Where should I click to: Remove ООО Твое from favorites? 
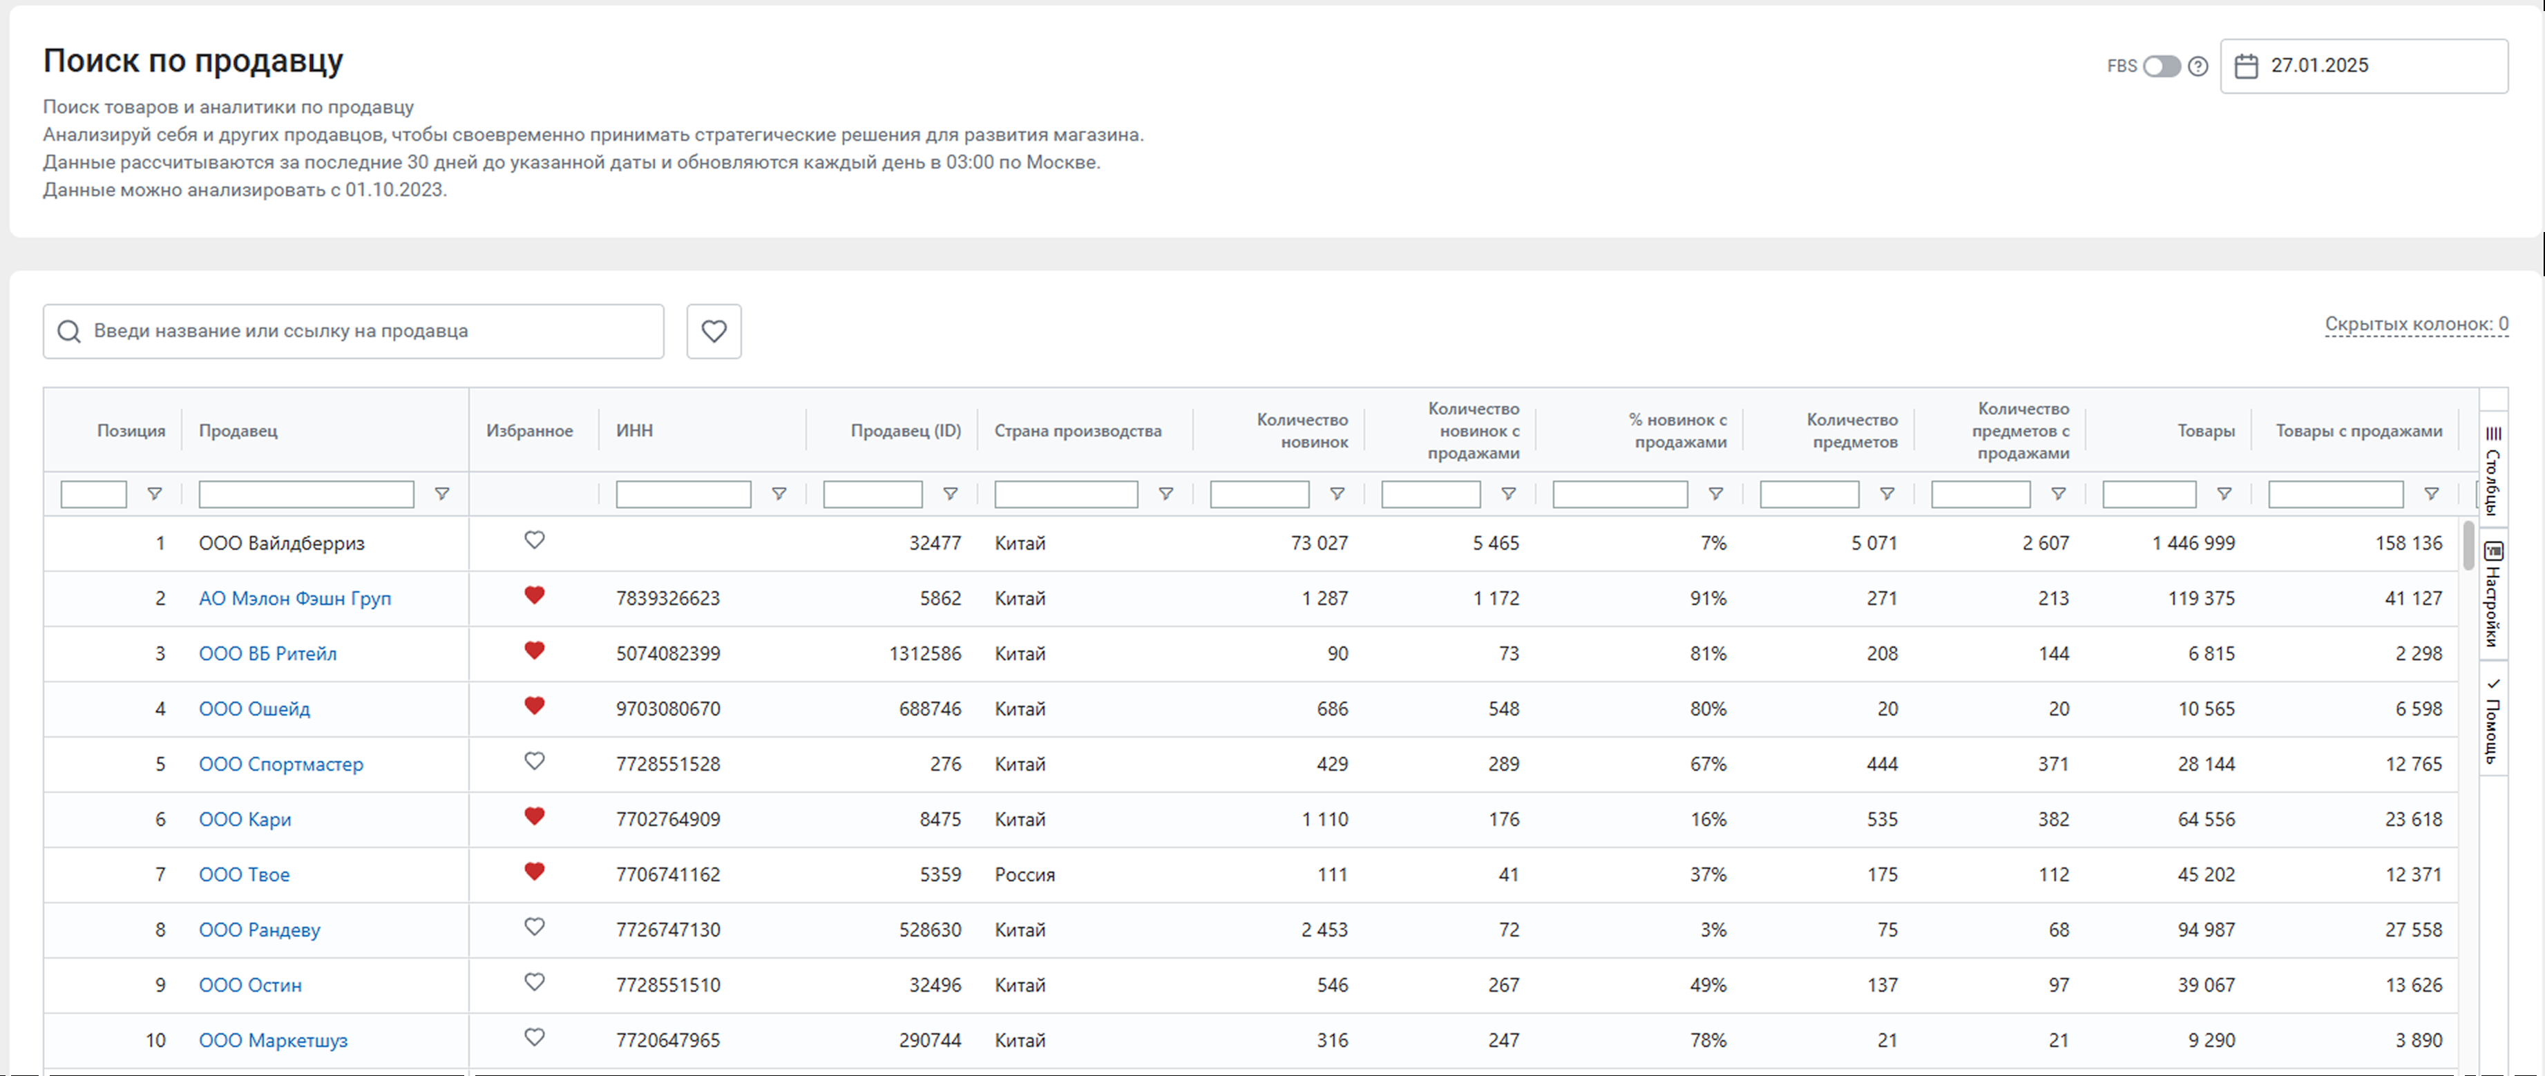[535, 872]
